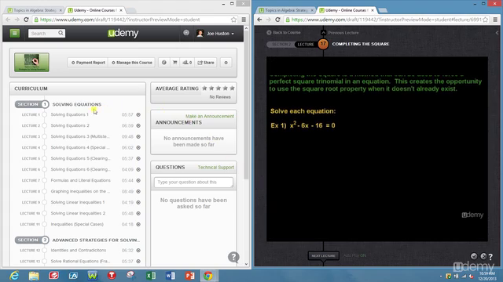Expand the sidebar arrow at player's right edge
The width and height of the screenshot is (503, 282).
click(x=497, y=33)
